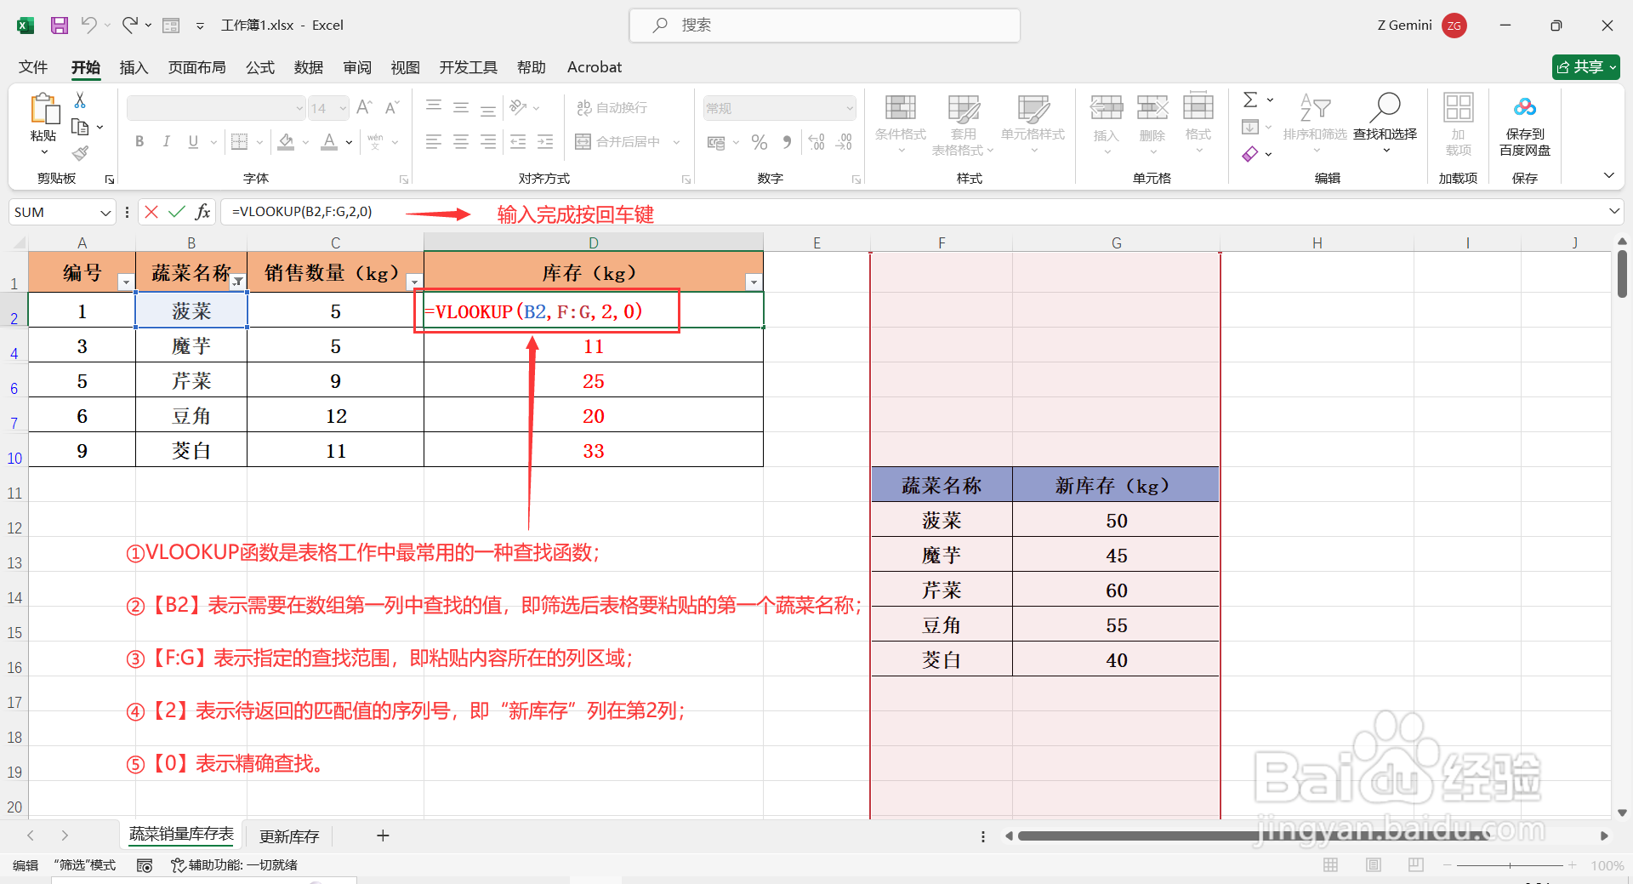Click the Cut scissors icon
Viewport: 1633px width, 884px height.
(x=80, y=100)
